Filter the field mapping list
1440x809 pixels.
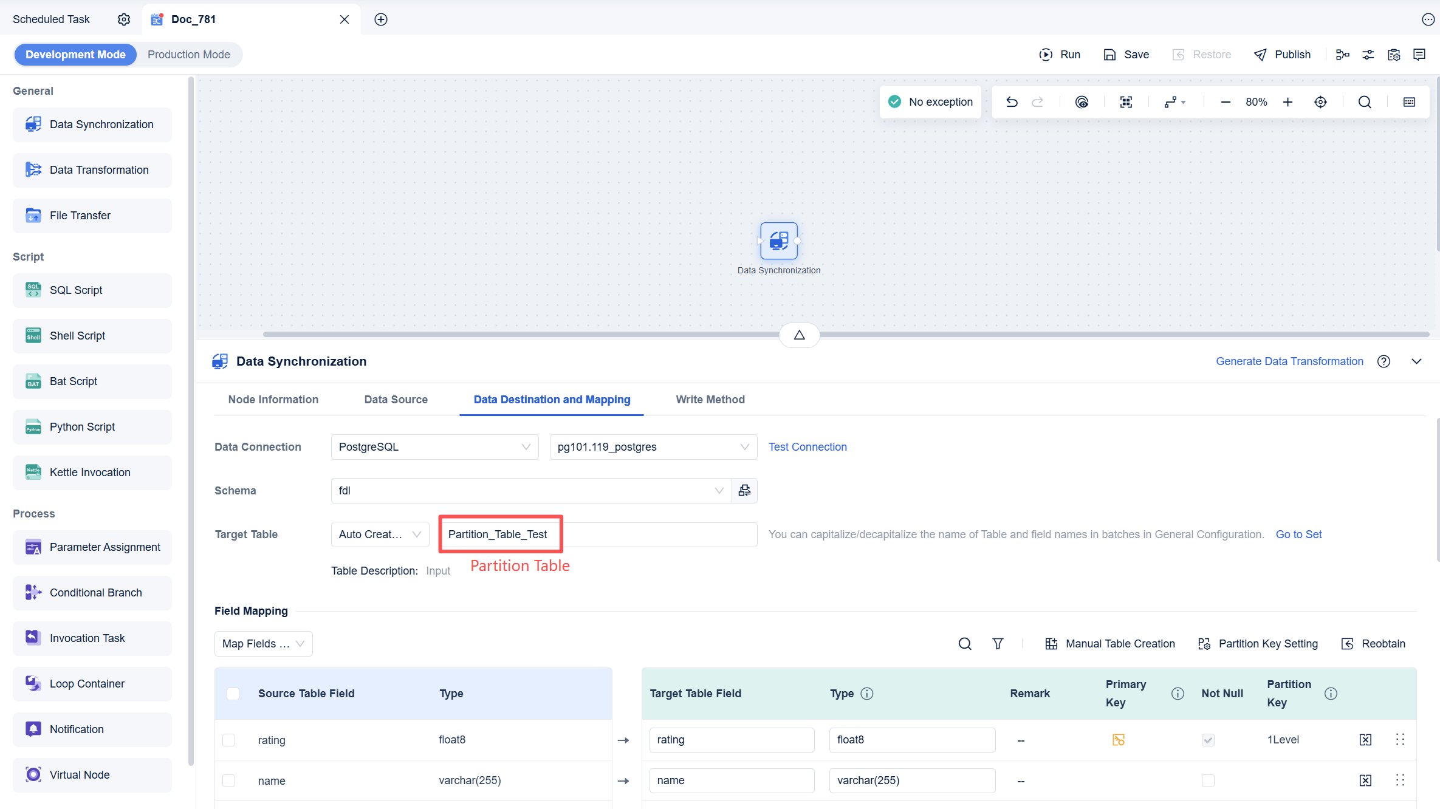click(998, 643)
